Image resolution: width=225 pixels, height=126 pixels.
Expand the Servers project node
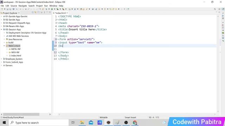(1, 65)
